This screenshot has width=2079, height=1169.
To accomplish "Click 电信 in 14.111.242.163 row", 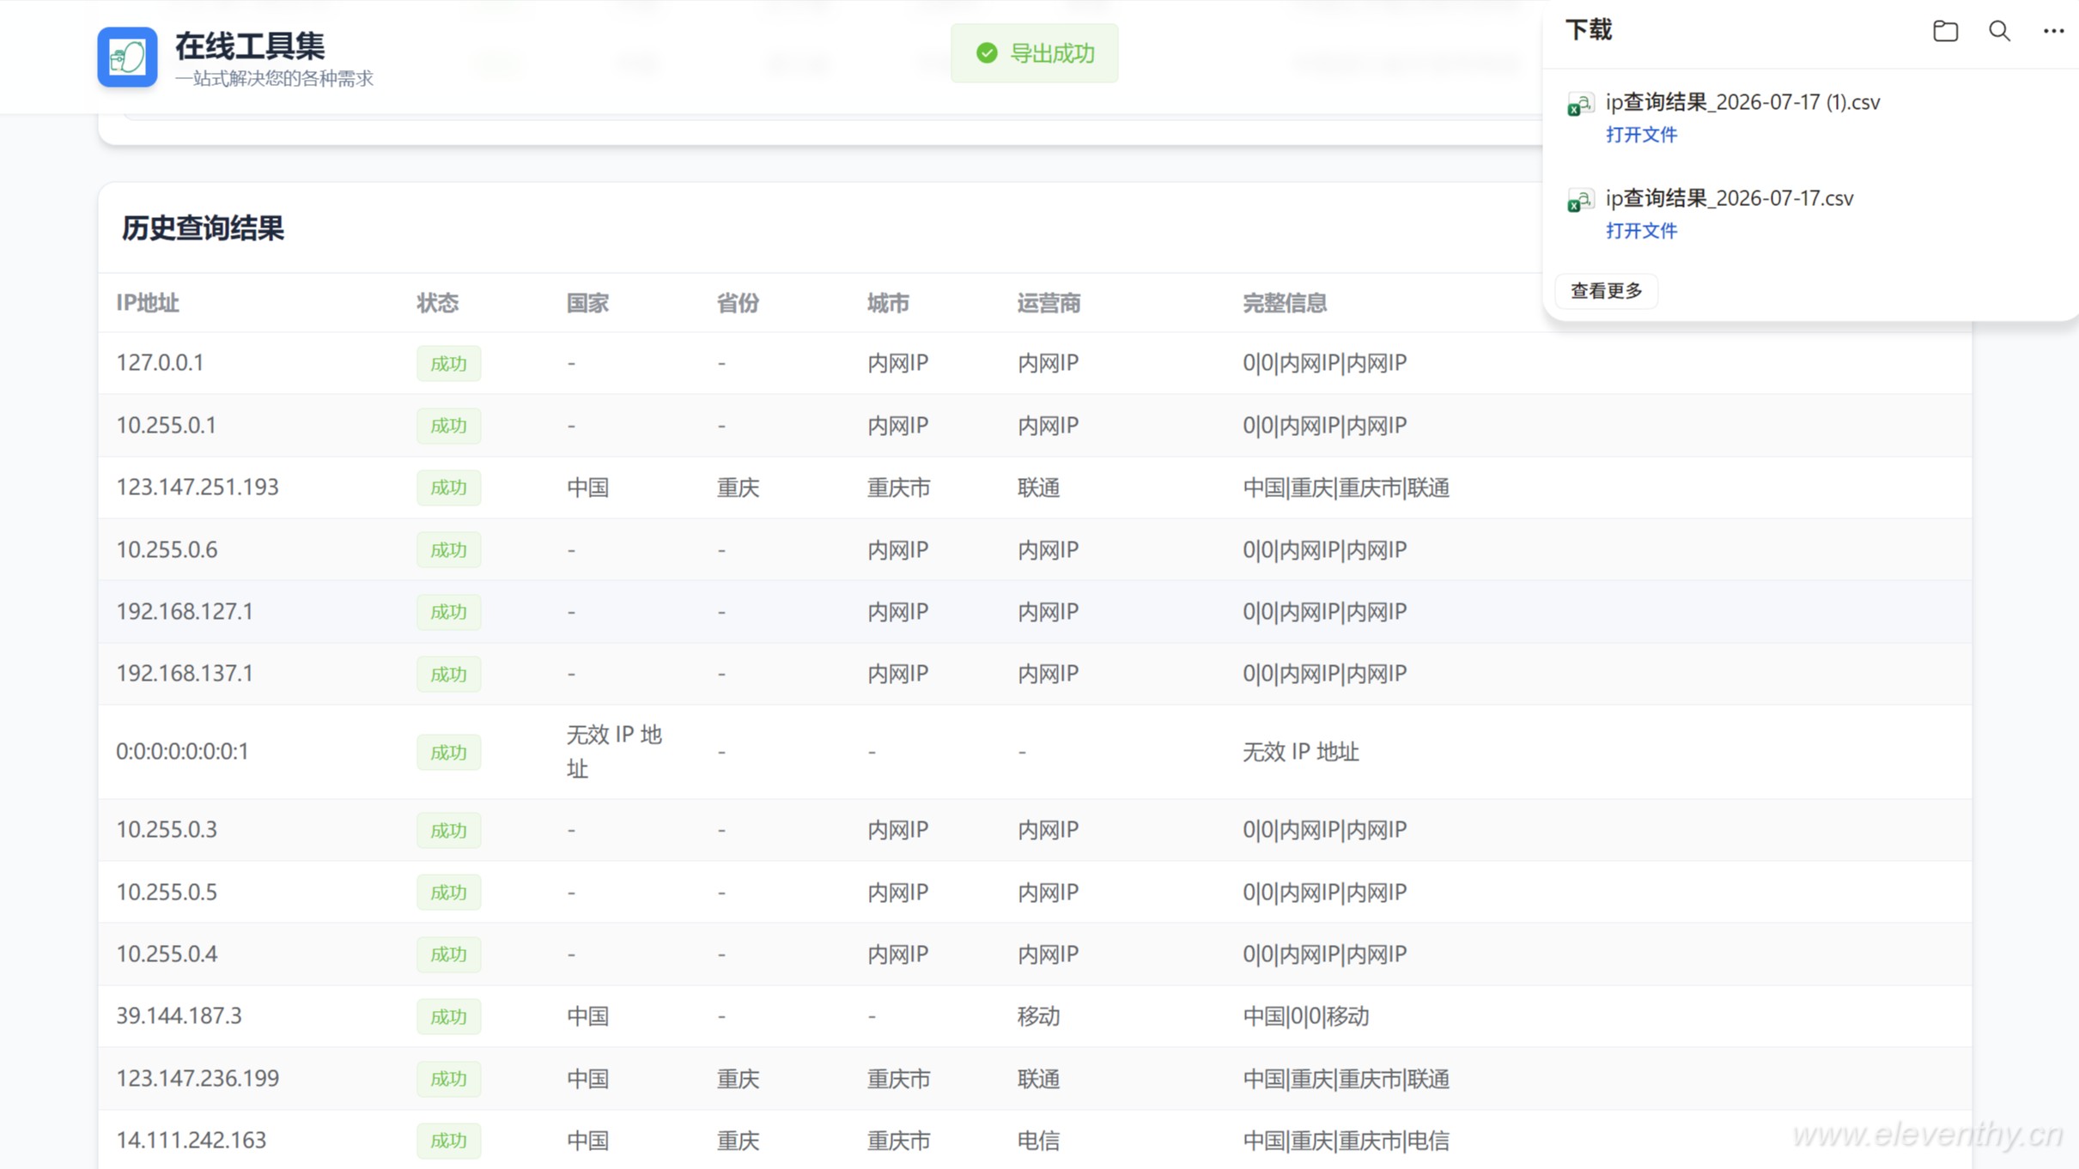I will tap(1038, 1141).
